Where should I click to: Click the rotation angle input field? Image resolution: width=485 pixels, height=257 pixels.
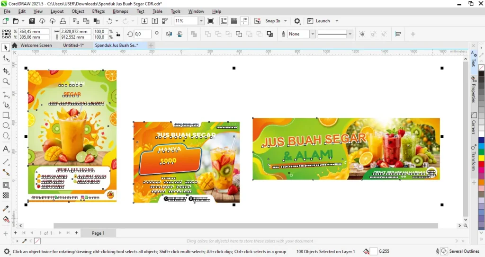143,34
